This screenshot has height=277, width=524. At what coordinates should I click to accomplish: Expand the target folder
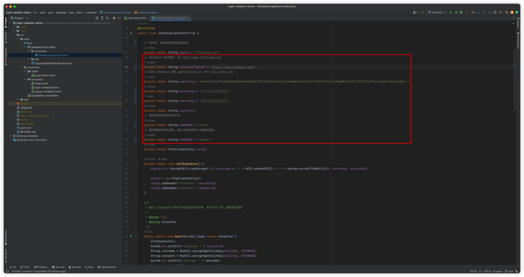coord(14,103)
